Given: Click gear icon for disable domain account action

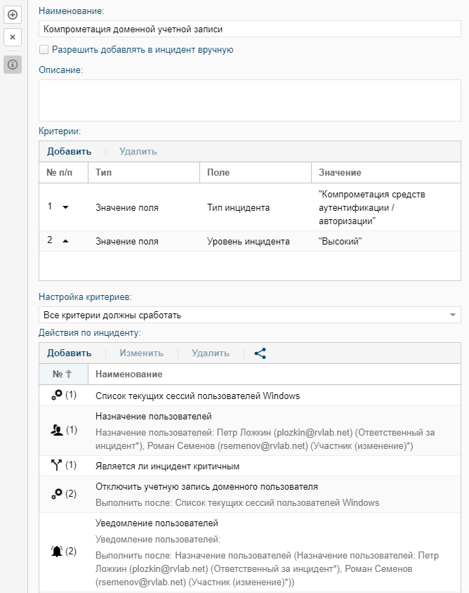Looking at the screenshot, I should [57, 494].
